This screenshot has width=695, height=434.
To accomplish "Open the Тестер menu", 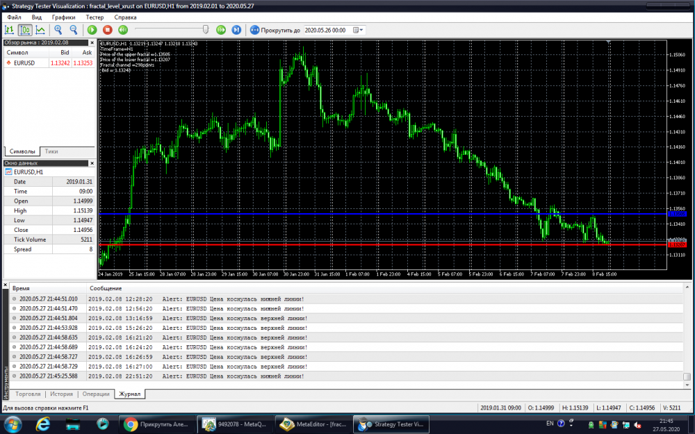I will click(x=95, y=16).
